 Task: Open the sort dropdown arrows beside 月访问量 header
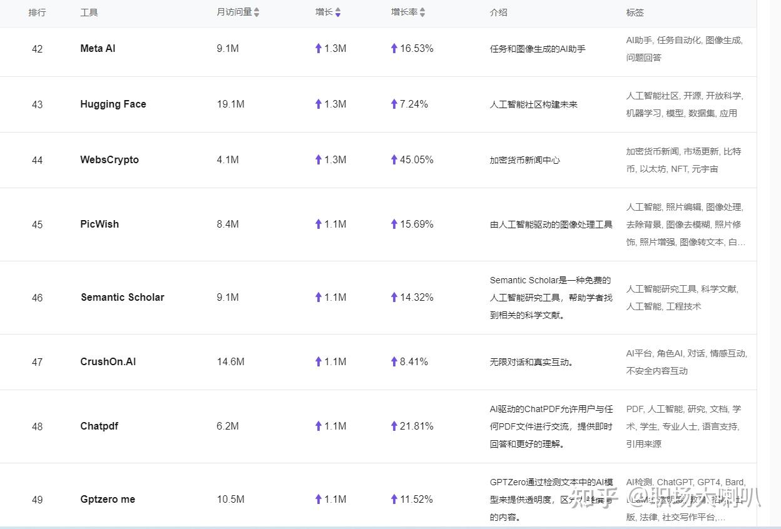point(258,12)
